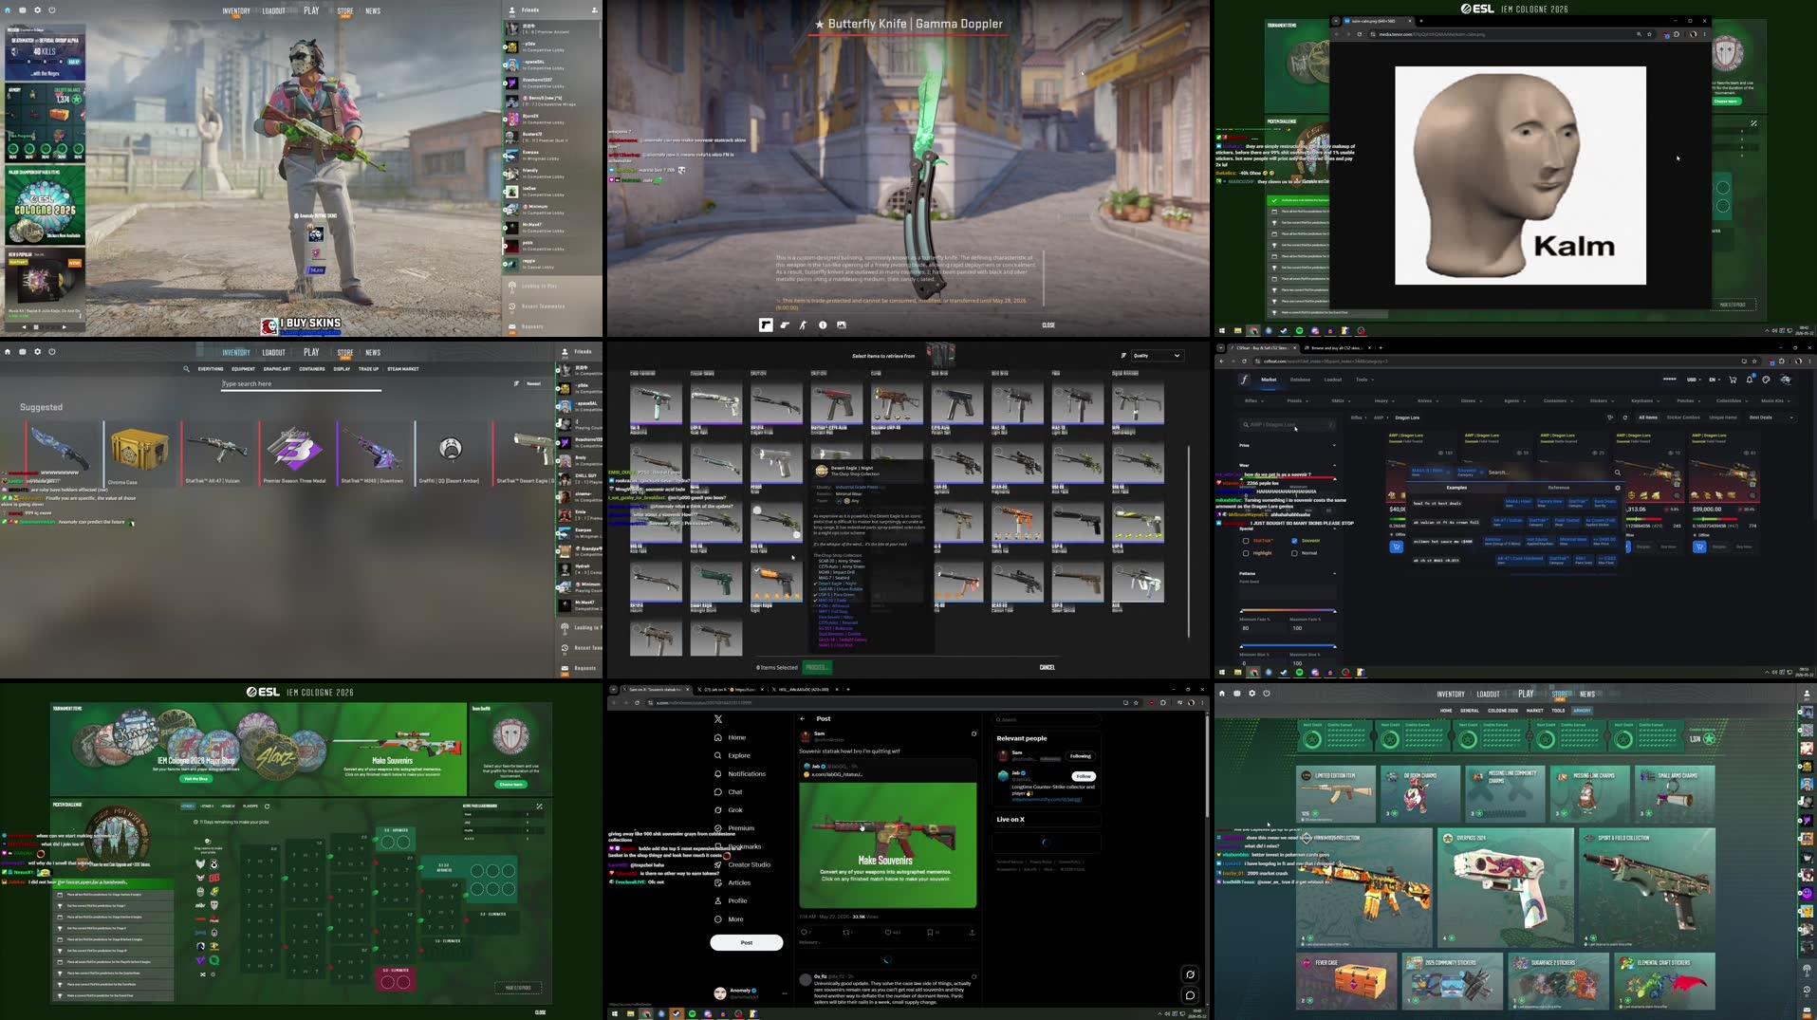This screenshot has height=1020, width=1817.
Task: Open Steam from the taskbar below X window
Action: point(677,1013)
